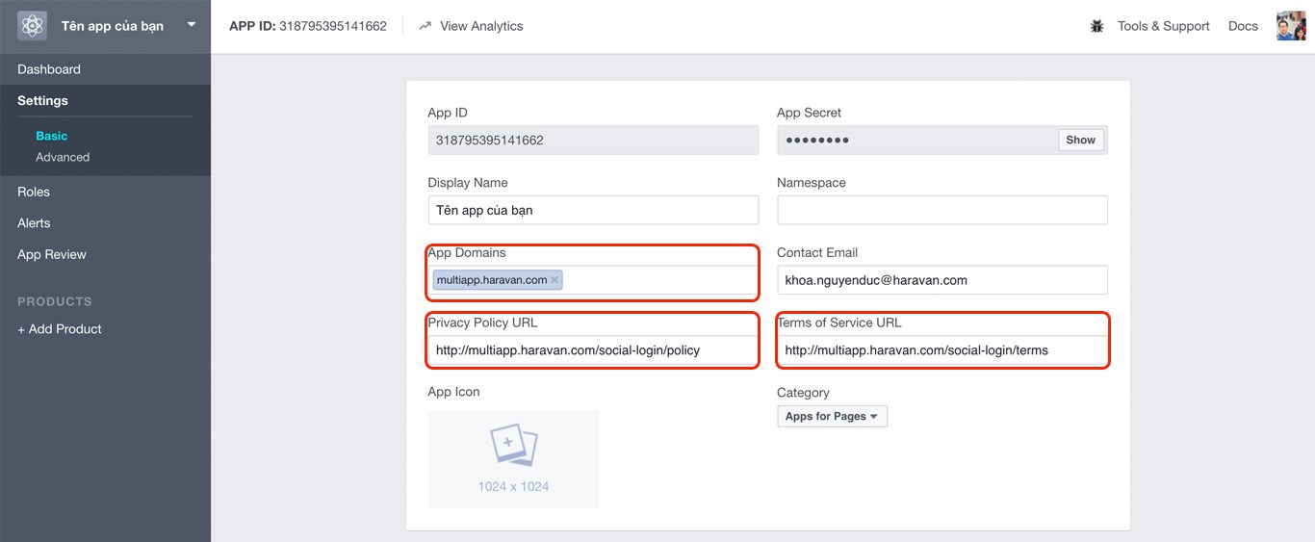Image resolution: width=1315 pixels, height=542 pixels.
Task: Click the Terms of Service URL field
Action: pyautogui.click(x=942, y=350)
